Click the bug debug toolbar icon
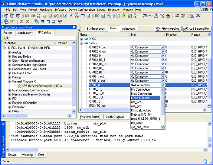Image resolution: width=213 pixels, height=165 pixels. (x=198, y=16)
